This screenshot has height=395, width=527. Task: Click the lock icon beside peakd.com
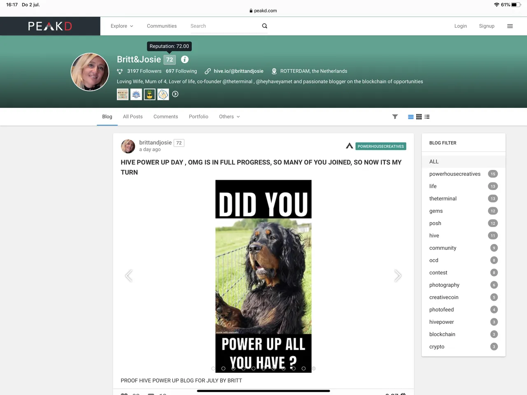click(251, 11)
